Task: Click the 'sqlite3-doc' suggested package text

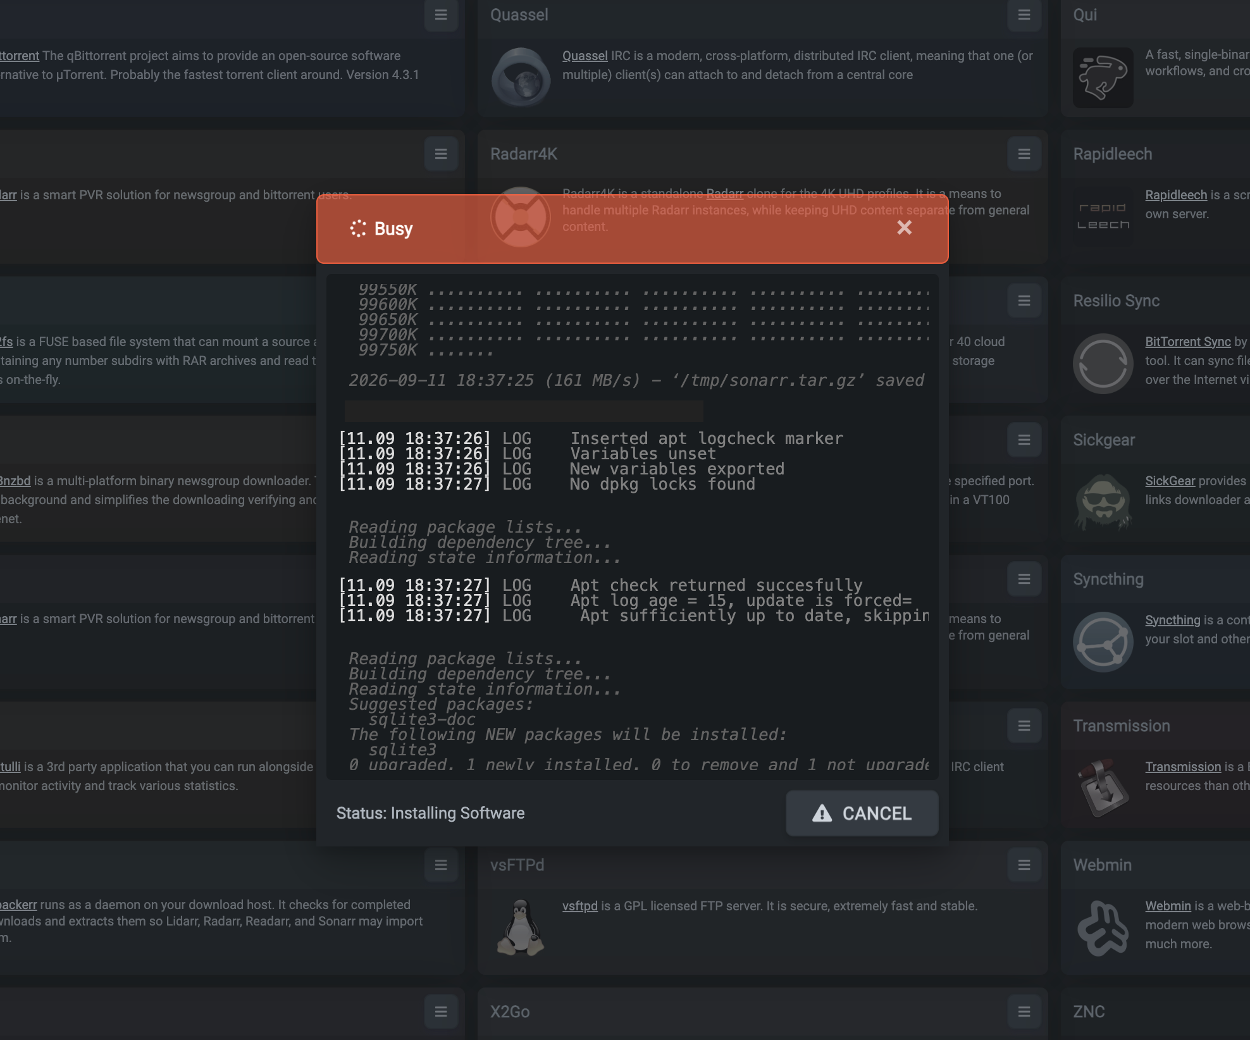Action: coord(422,719)
